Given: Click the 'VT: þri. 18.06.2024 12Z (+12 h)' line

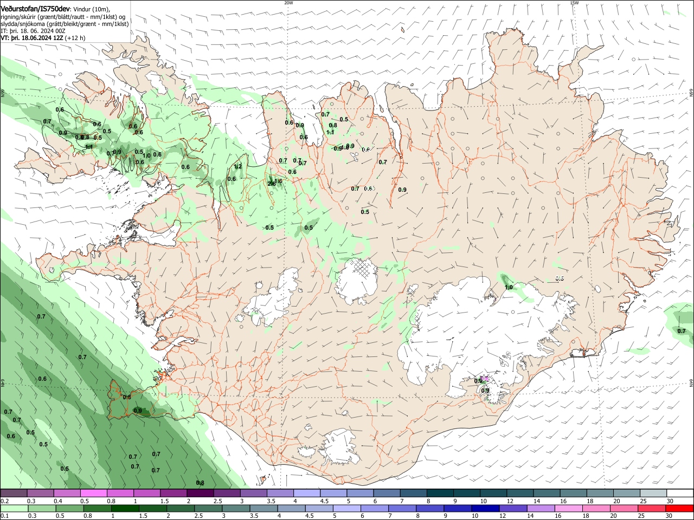Looking at the screenshot, I should click(43, 38).
